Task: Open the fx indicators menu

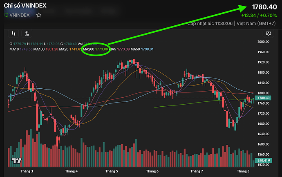Action: [27, 34]
